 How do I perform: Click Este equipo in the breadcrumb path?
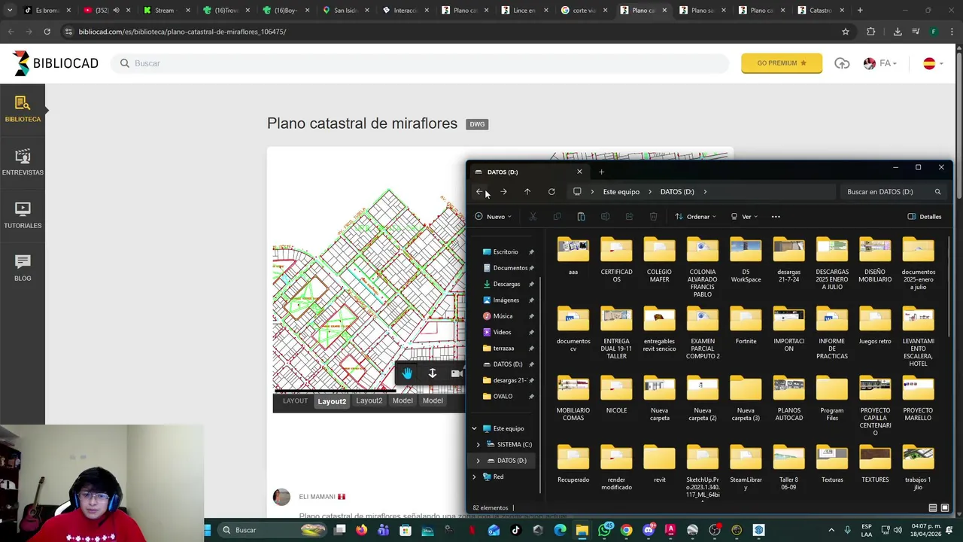click(621, 192)
